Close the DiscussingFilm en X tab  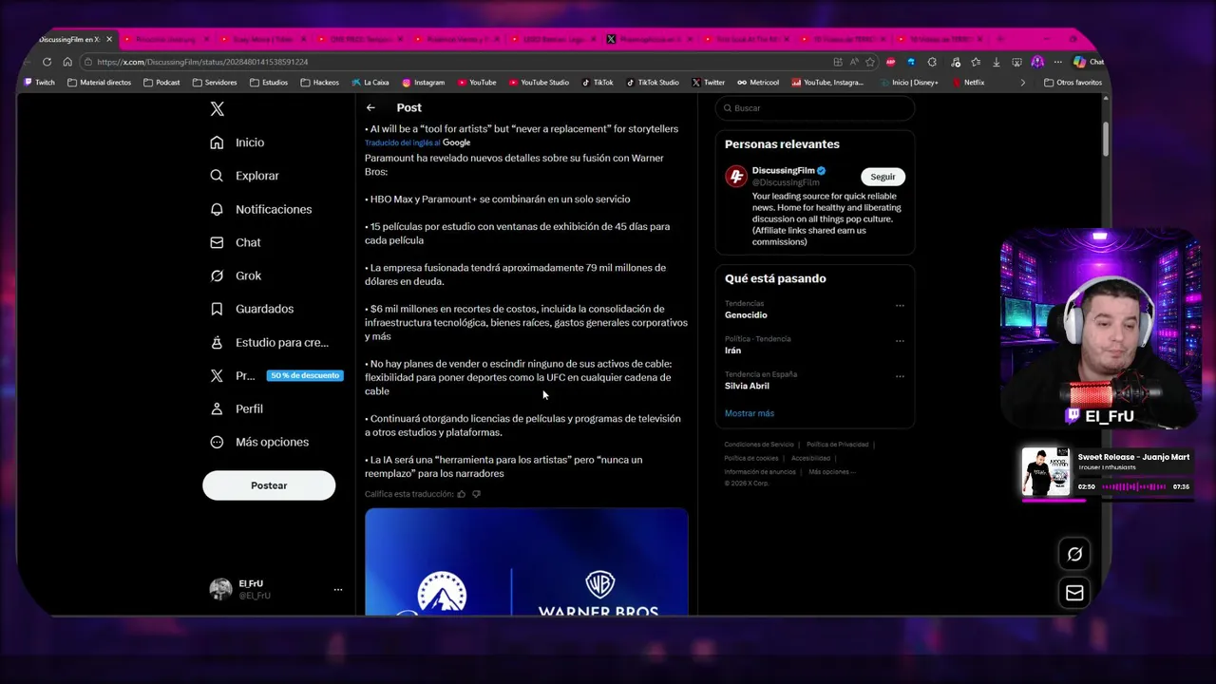pyautogui.click(x=109, y=39)
